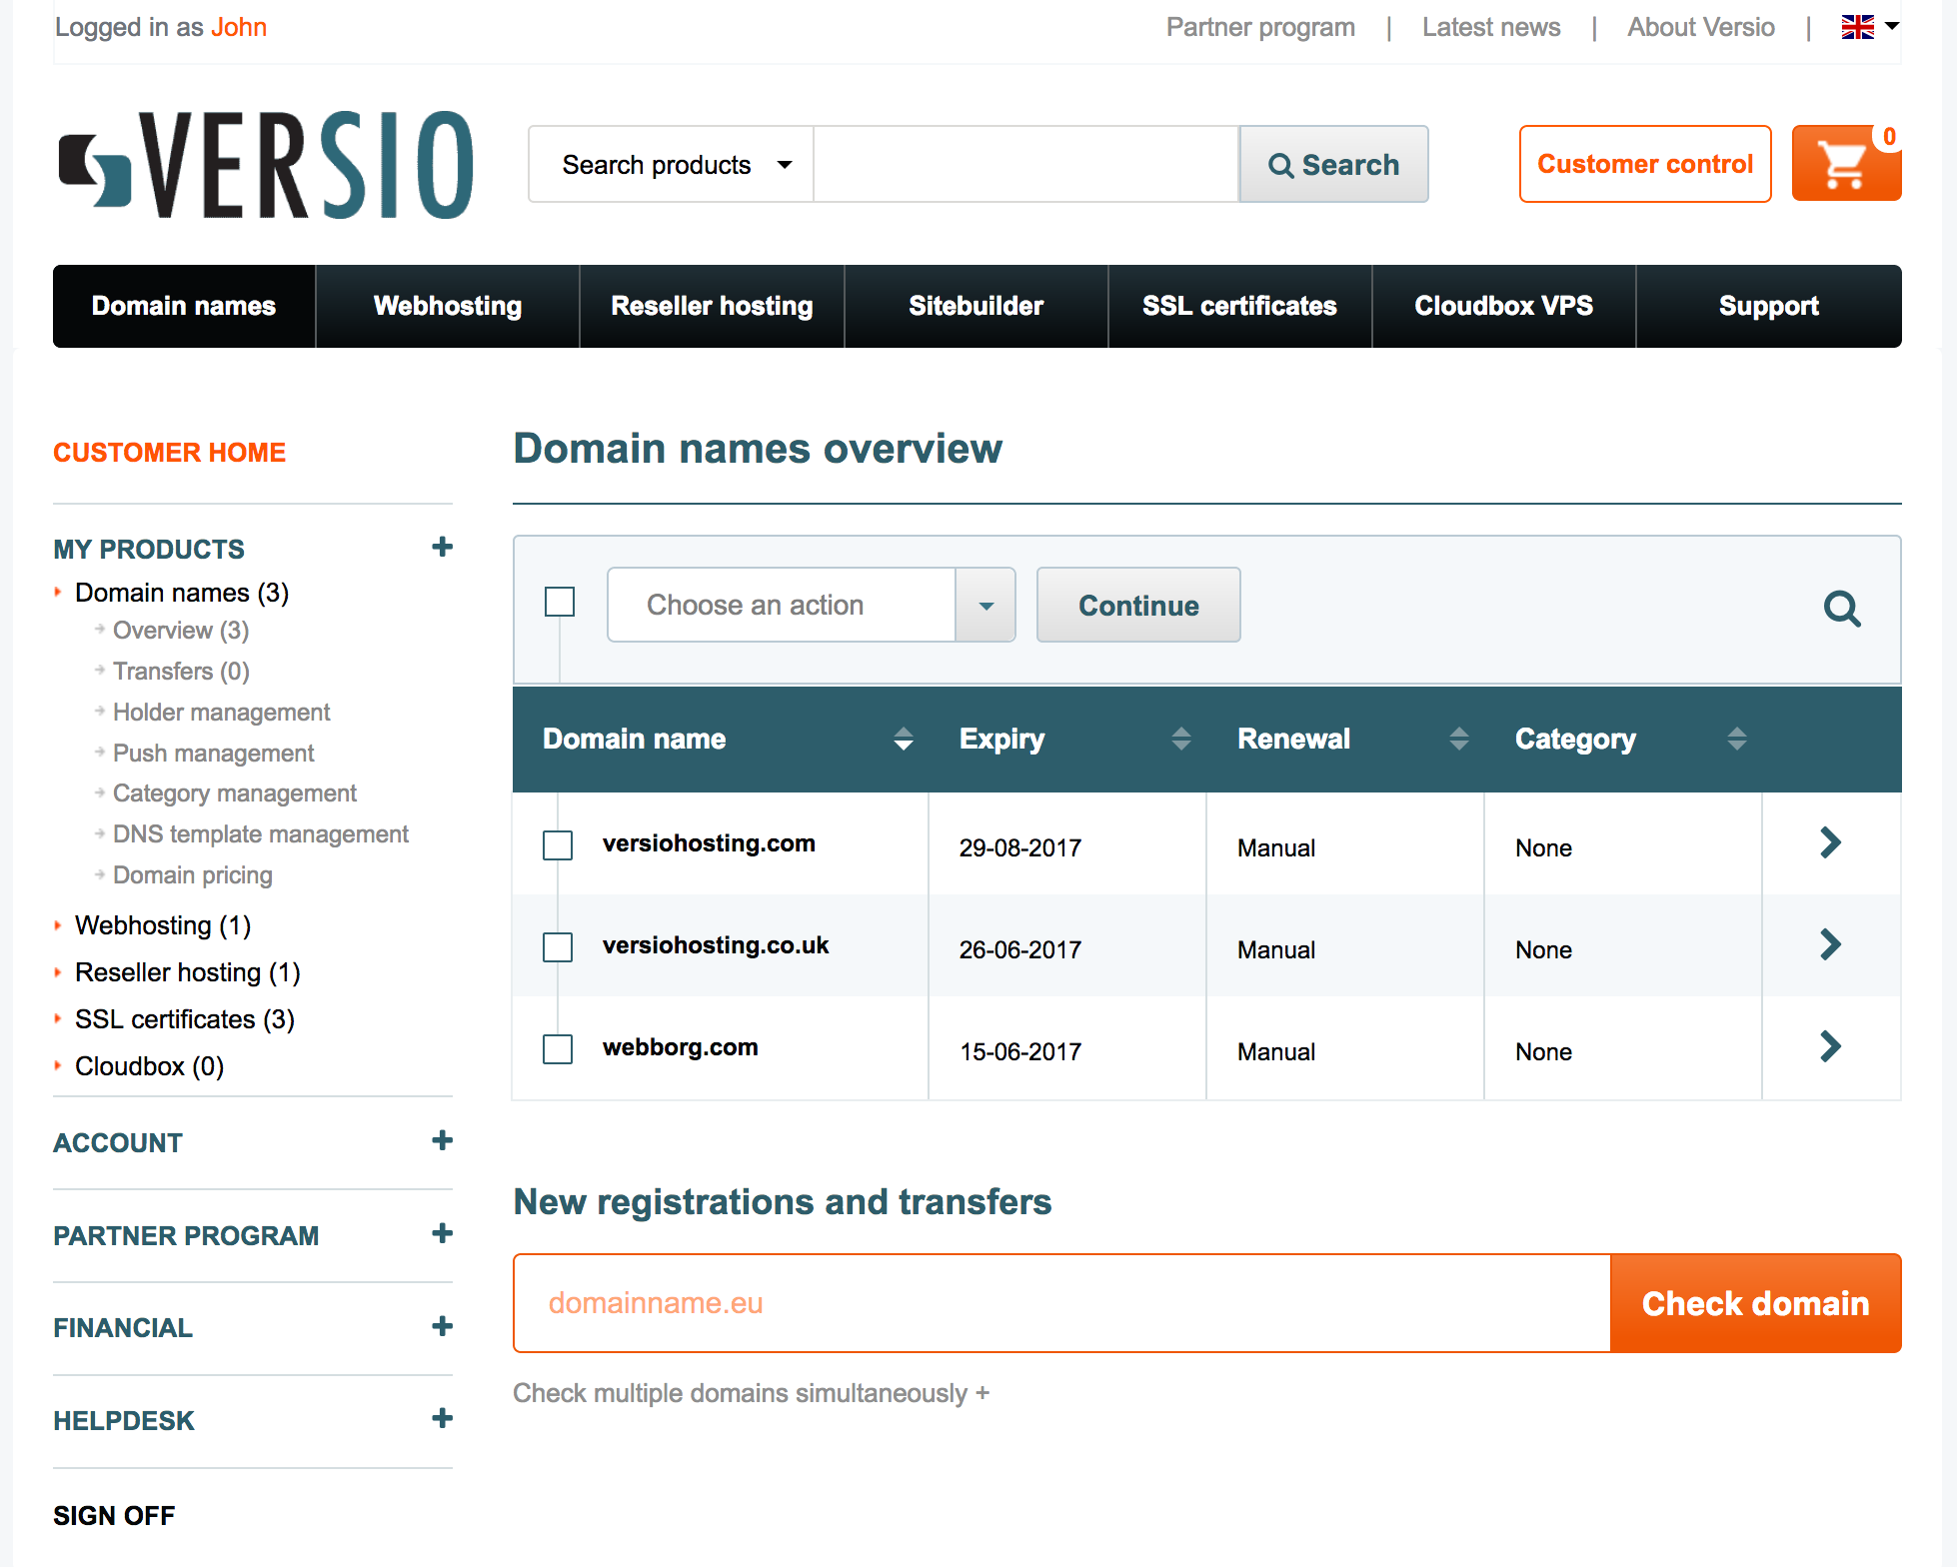
Task: Open the shopping cart icon
Action: (1845, 163)
